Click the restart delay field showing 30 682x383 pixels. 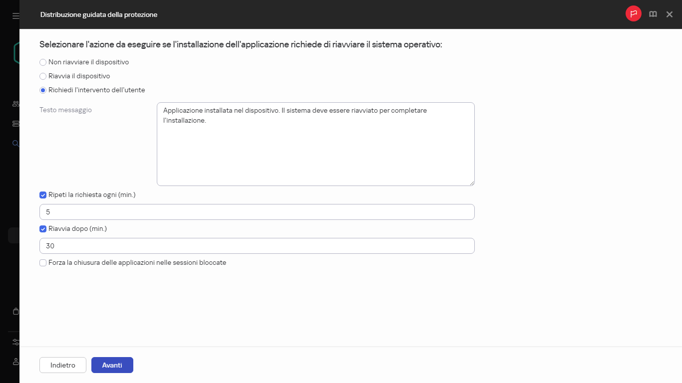pos(257,245)
